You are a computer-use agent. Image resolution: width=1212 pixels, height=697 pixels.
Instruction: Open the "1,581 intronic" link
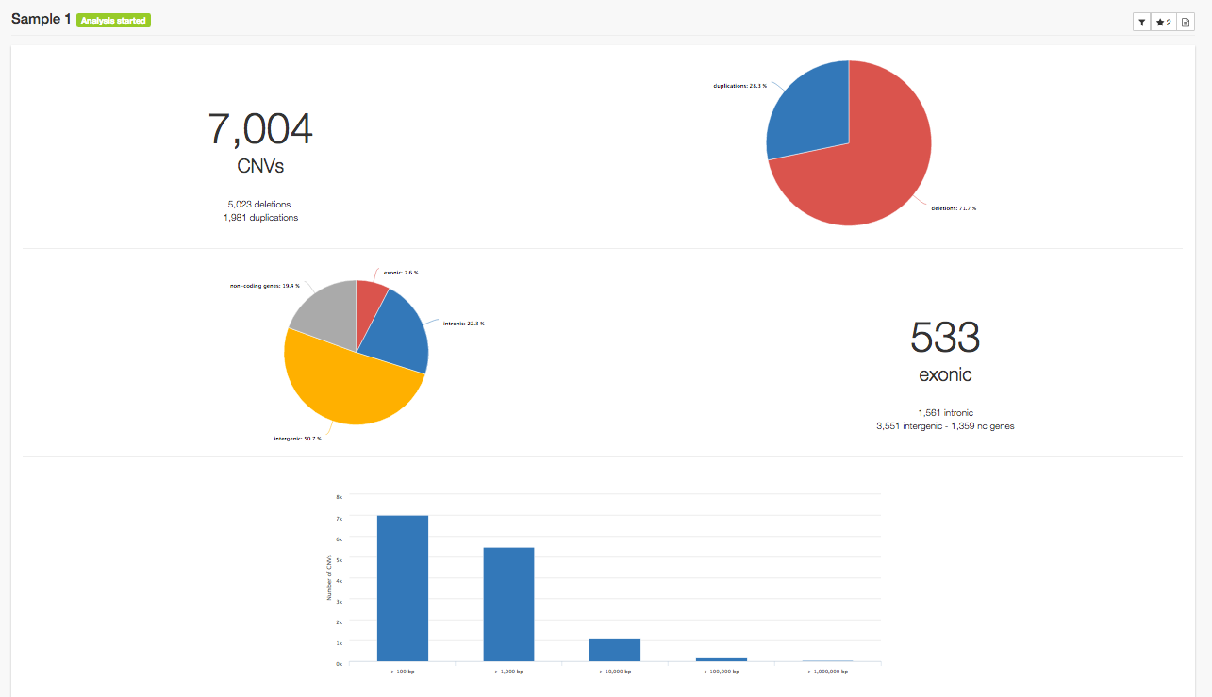click(x=944, y=412)
